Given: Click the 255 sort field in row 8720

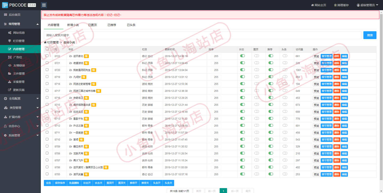Looking at the screenshot, I should (x=216, y=70).
